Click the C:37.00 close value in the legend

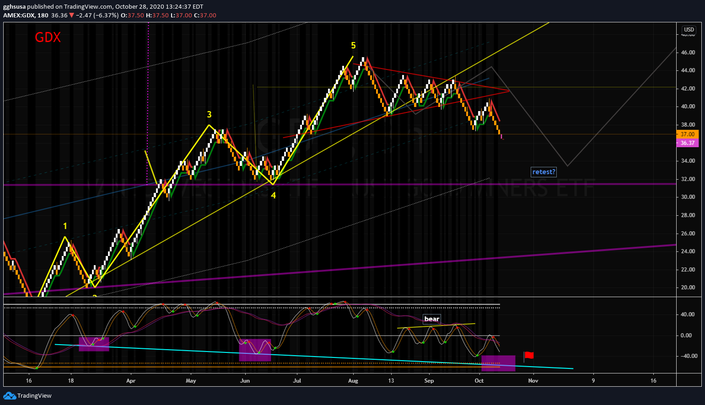coord(205,15)
